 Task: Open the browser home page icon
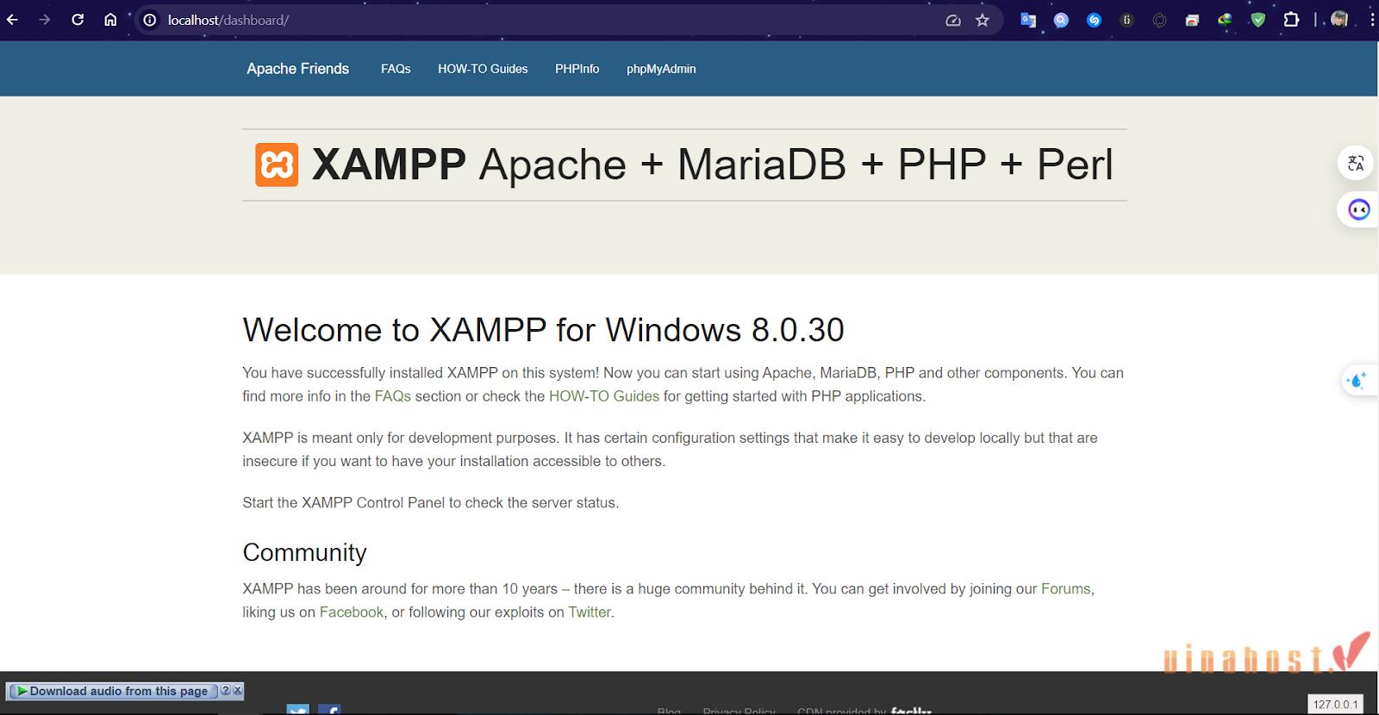click(x=110, y=20)
